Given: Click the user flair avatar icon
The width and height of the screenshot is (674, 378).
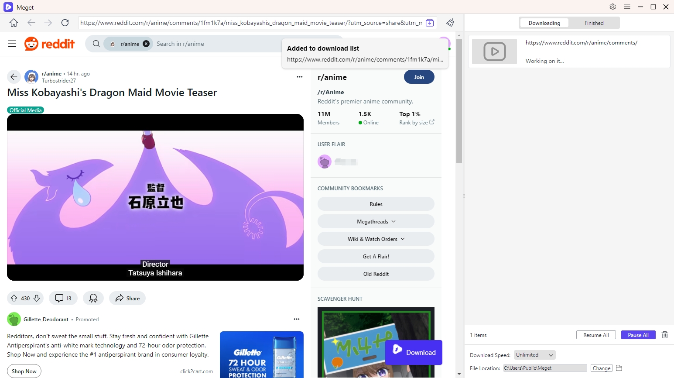Looking at the screenshot, I should pyautogui.click(x=325, y=162).
